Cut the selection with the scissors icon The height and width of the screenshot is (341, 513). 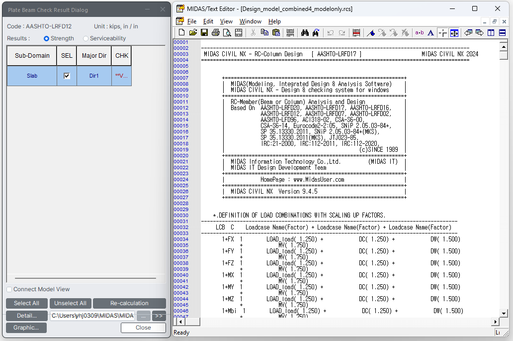click(253, 32)
